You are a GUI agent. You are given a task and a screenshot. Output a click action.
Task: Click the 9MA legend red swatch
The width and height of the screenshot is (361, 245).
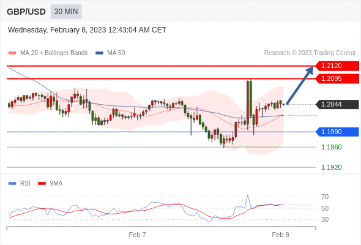pyautogui.click(x=42, y=184)
